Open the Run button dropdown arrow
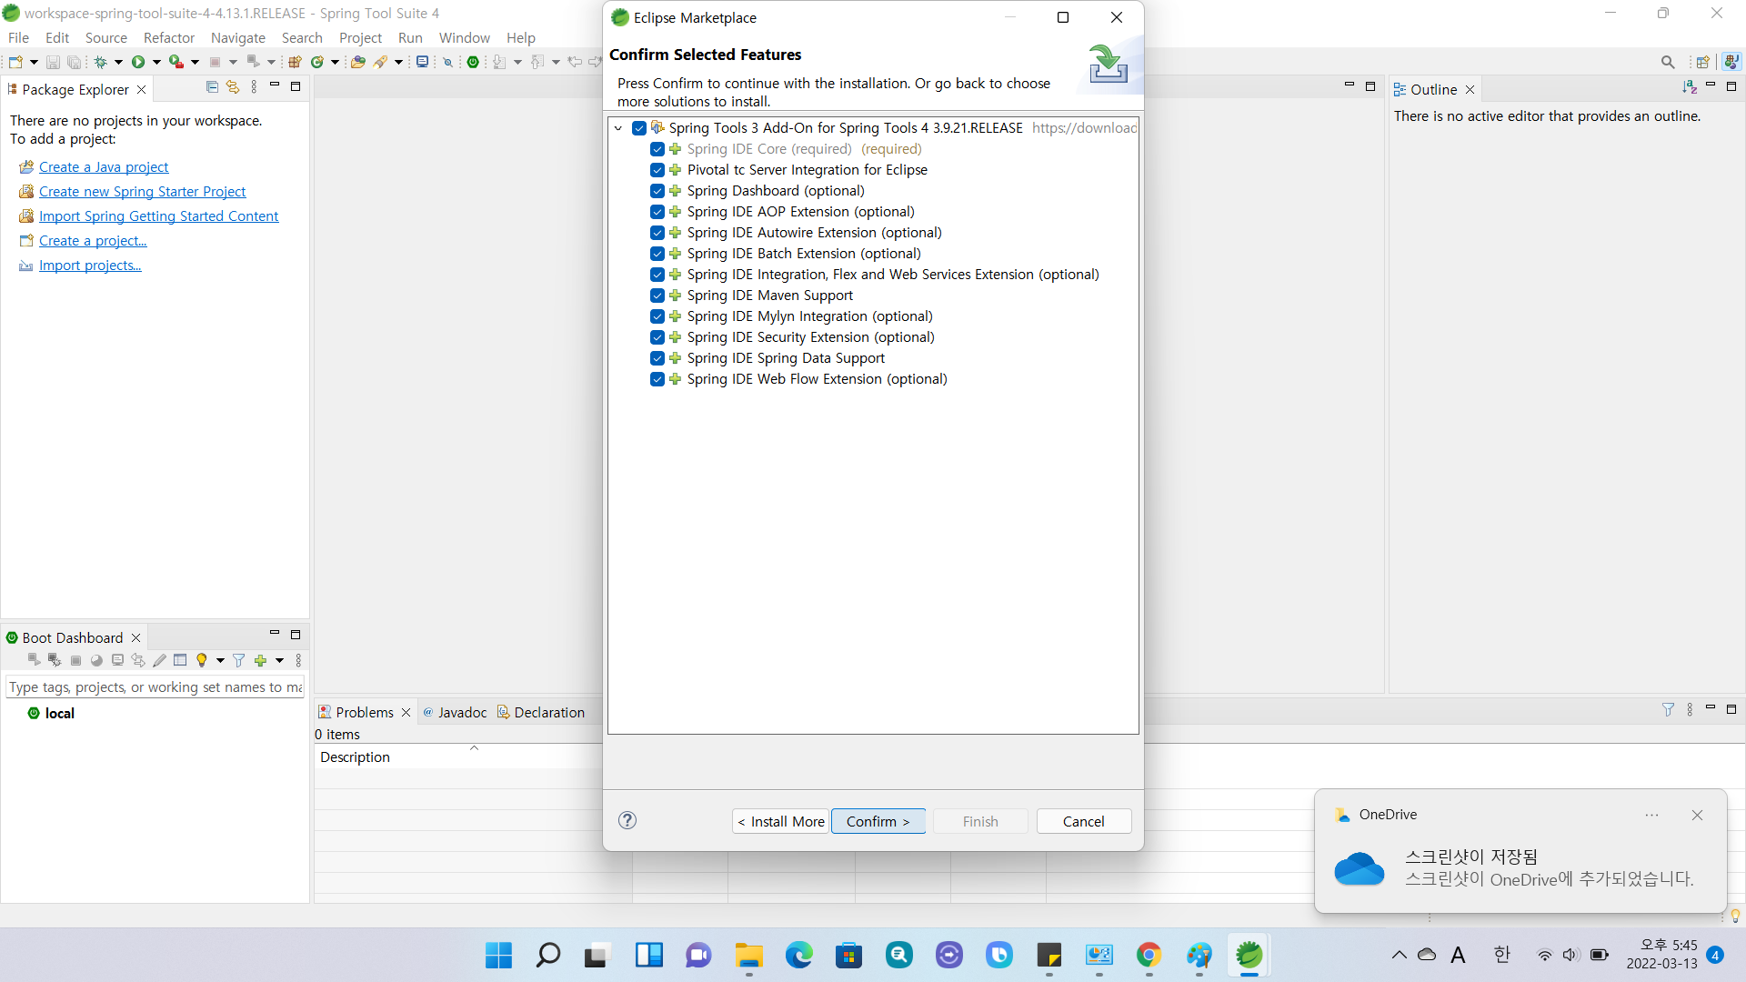Image resolution: width=1746 pixels, height=982 pixels. pos(156,62)
